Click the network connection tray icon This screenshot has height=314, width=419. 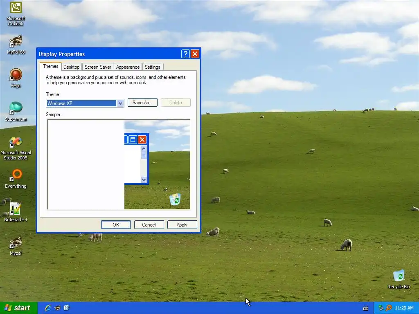381,308
